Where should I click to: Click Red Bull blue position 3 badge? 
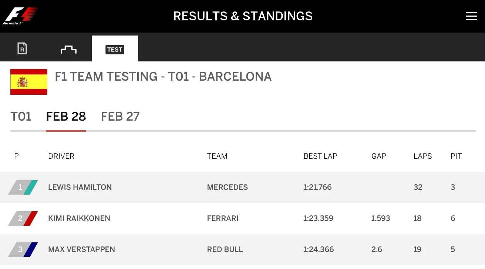(23, 249)
